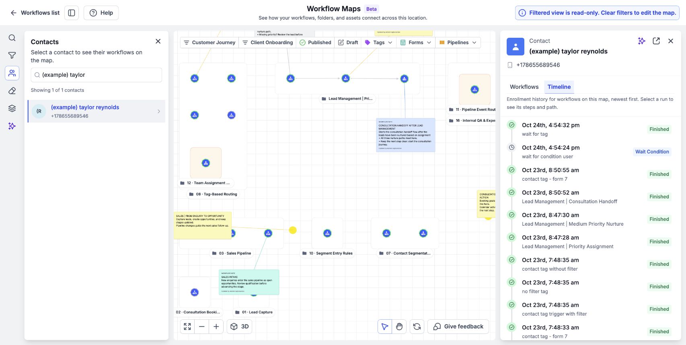Click the yellow circle node on canvas
The image size is (686, 345).
pos(293,230)
